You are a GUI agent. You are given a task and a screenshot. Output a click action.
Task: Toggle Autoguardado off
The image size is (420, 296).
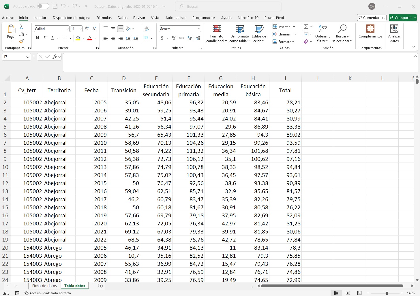43,6
